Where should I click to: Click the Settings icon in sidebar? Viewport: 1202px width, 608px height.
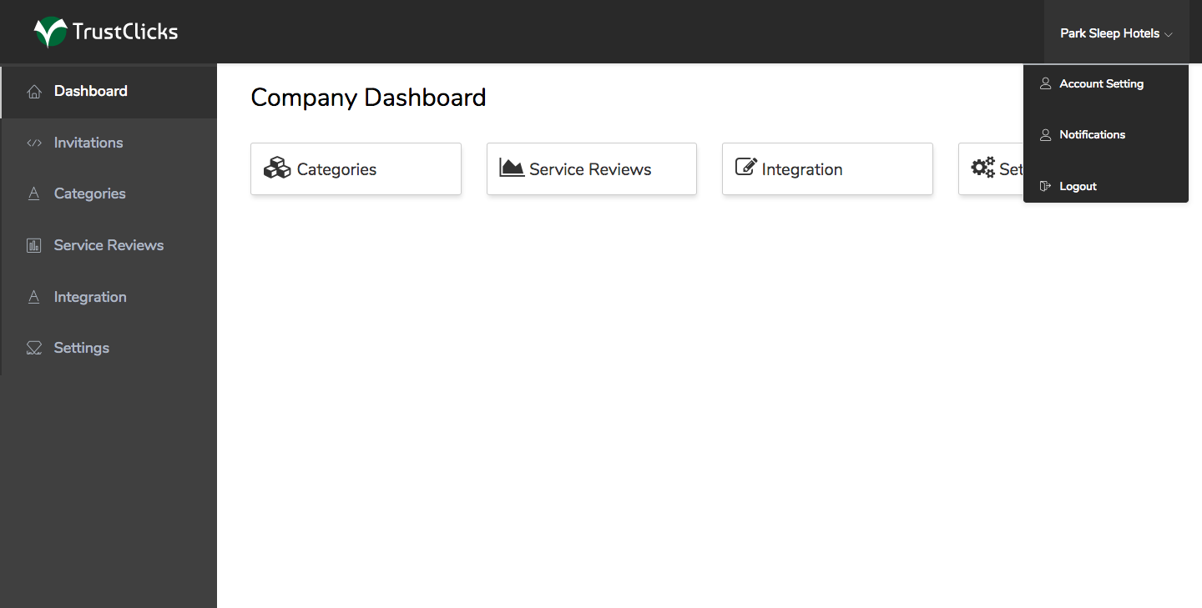34,348
